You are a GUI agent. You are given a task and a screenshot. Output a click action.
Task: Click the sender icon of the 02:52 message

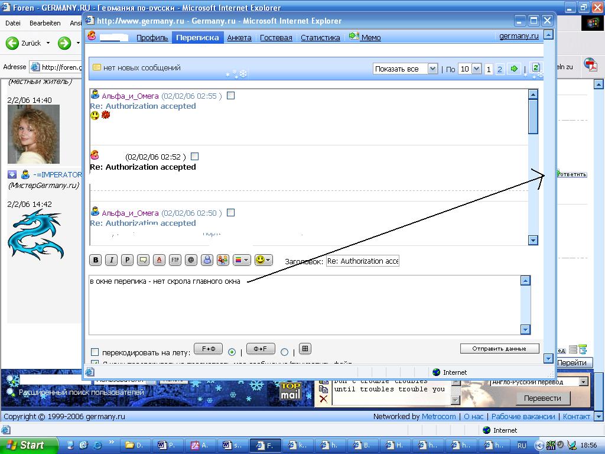click(95, 155)
